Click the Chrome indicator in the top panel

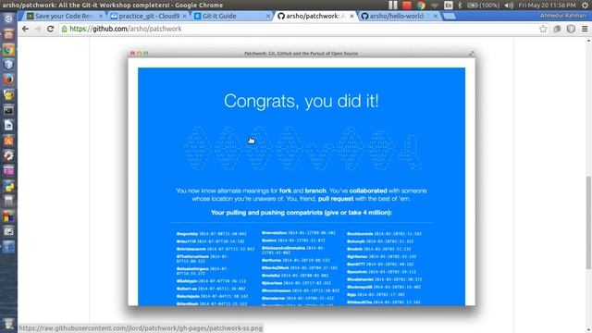click(421, 6)
